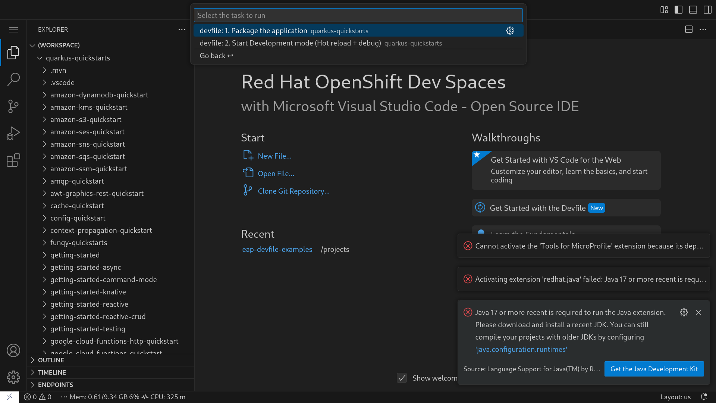Open the Extensions view
Image resolution: width=716 pixels, height=403 pixels.
[x=13, y=160]
